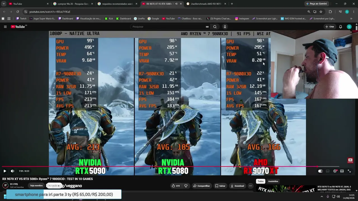The image size is (358, 201).
Task: Open the 91 FPS channel name link
Action: 14,184
